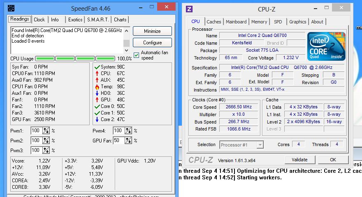
Task: Open the SpeedFan Charts tab
Action: [x=120, y=20]
